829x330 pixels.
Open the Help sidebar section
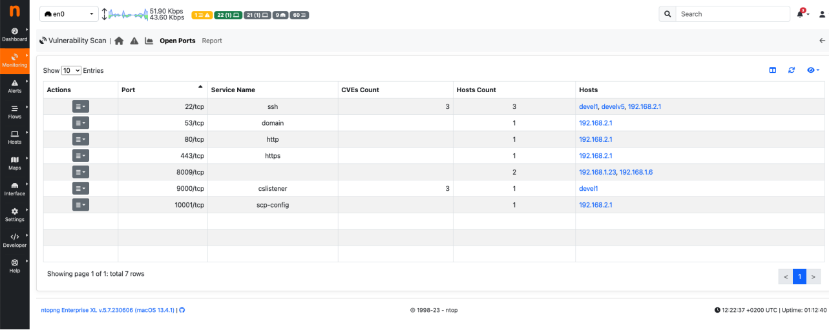click(x=14, y=267)
